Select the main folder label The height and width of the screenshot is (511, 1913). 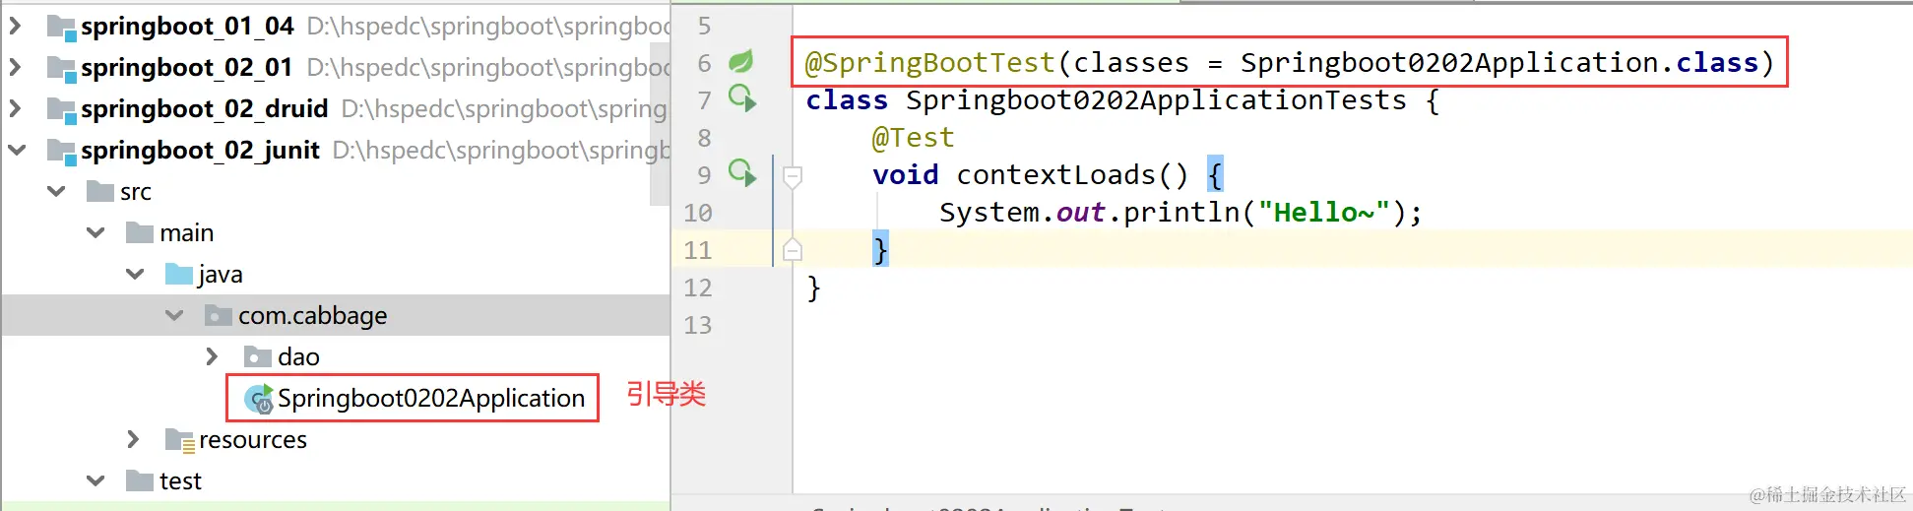coord(187,233)
